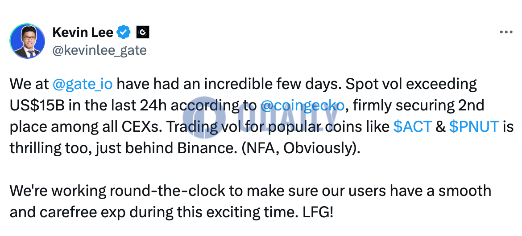Open Kevin Lee's profile picture
This screenshot has width=522, height=236.
(x=27, y=41)
